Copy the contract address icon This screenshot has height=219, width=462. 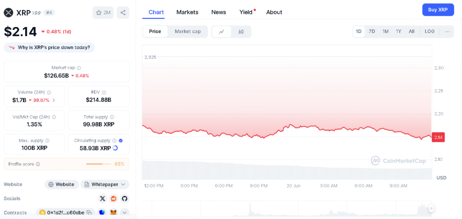(x=90, y=213)
